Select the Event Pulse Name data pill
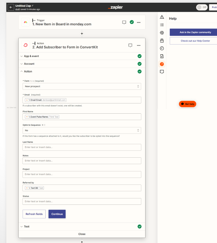This screenshot has width=217, height=243. [42, 117]
